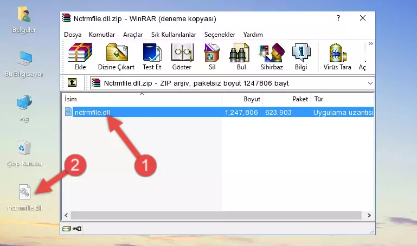The image size is (417, 246).
Task: Click the WinRAR title bar icon
Action: [66, 18]
